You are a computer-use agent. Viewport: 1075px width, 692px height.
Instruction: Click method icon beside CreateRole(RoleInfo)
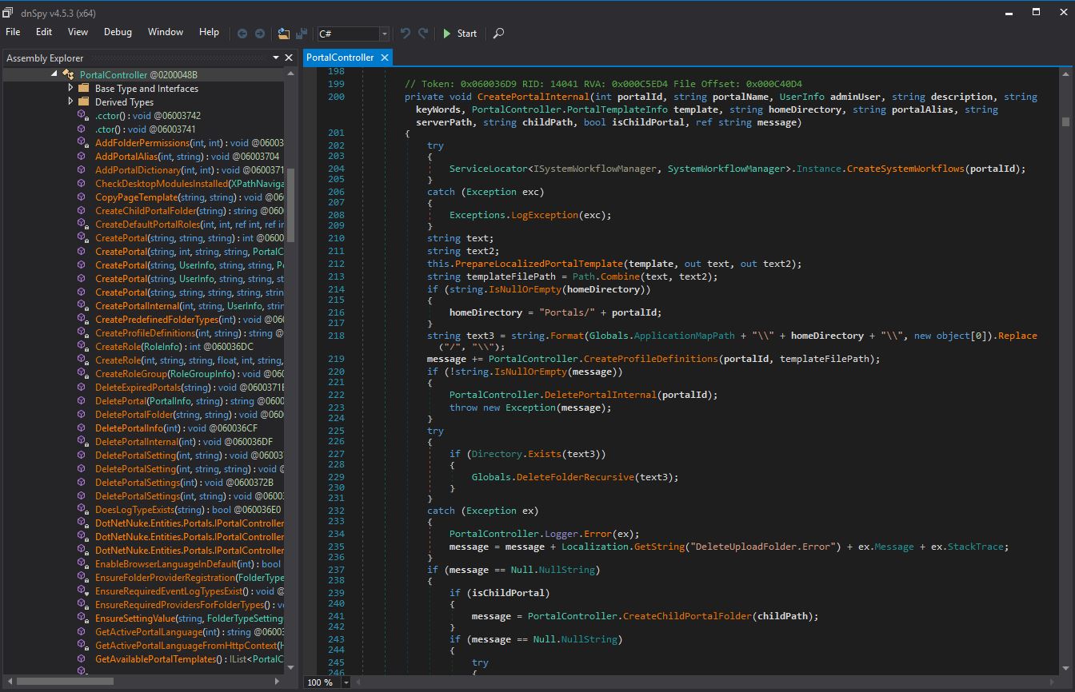(82, 346)
